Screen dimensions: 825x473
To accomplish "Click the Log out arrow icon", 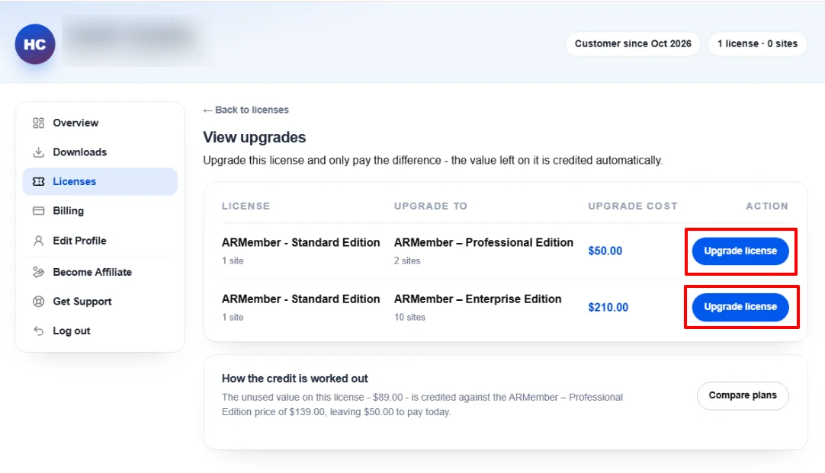I will pos(38,331).
